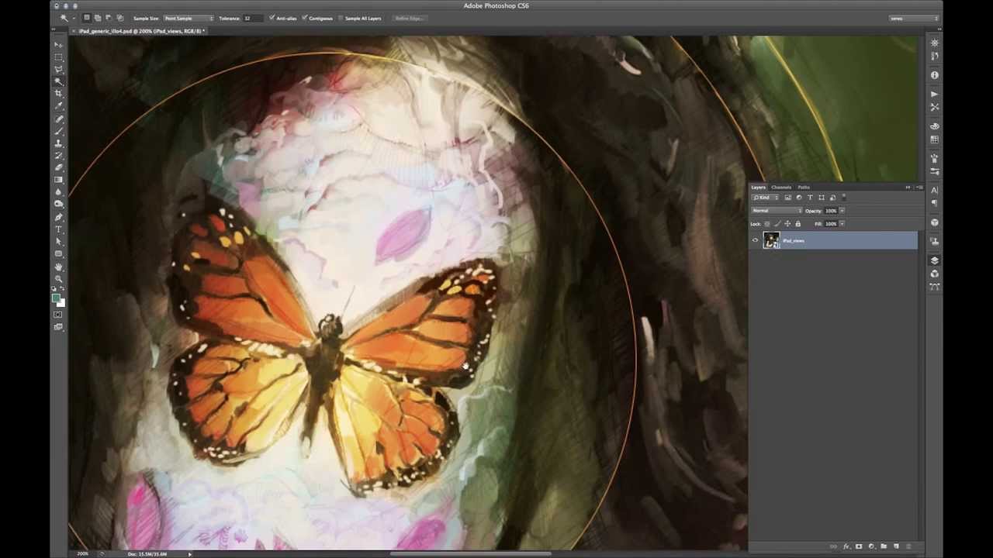Select the Move tool
The height and width of the screenshot is (558, 993).
(x=58, y=44)
